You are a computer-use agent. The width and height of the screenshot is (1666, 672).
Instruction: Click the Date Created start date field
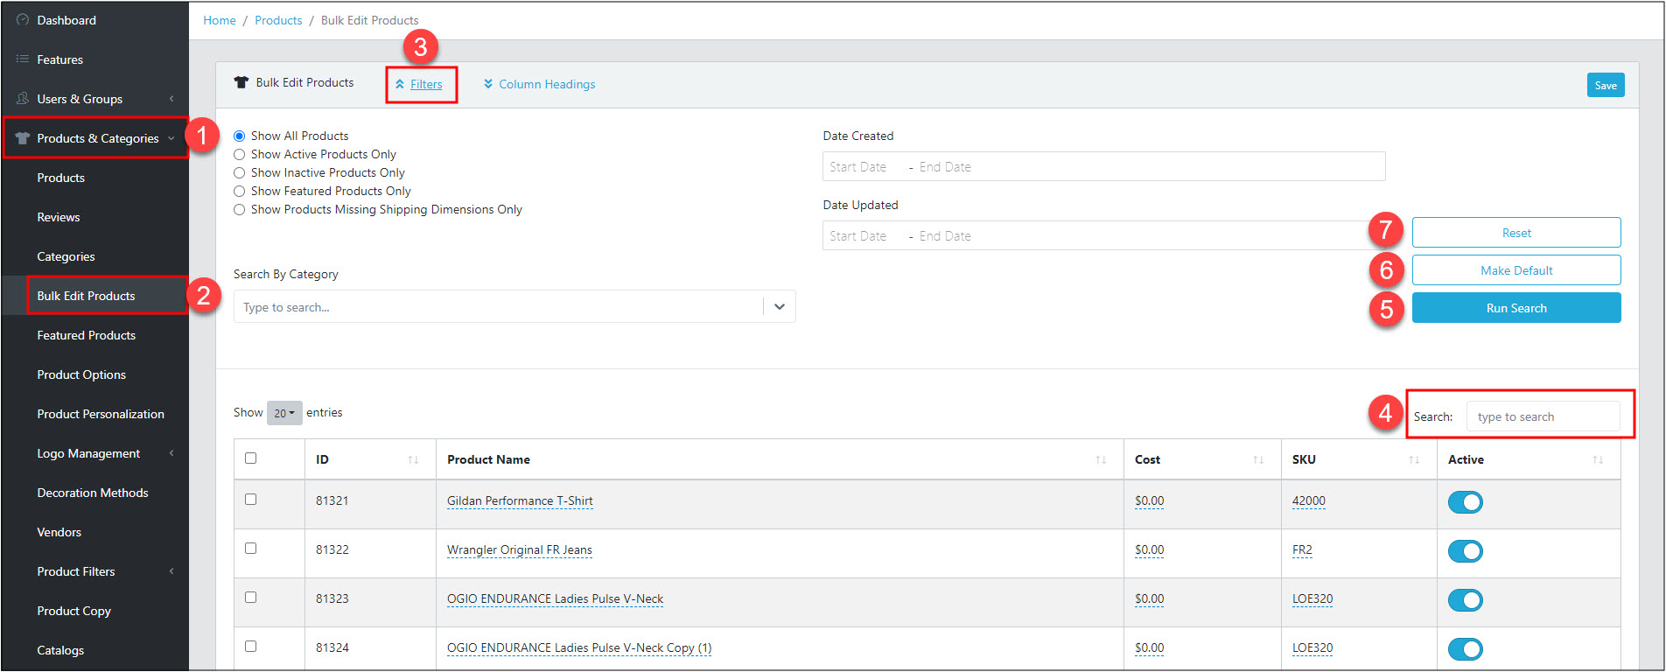coord(858,167)
